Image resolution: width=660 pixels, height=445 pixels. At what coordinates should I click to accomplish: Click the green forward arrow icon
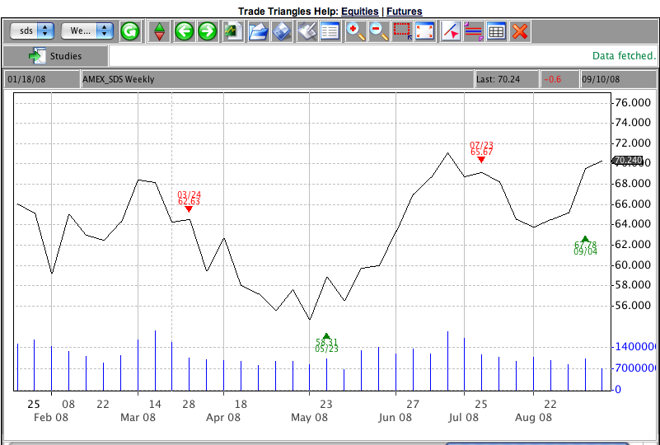207,31
